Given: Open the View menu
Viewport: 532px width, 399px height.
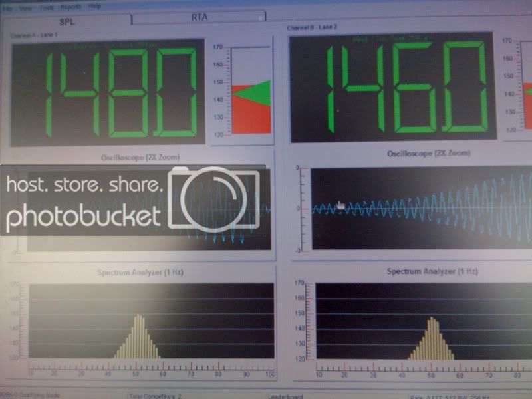Looking at the screenshot, I should pos(25,7).
